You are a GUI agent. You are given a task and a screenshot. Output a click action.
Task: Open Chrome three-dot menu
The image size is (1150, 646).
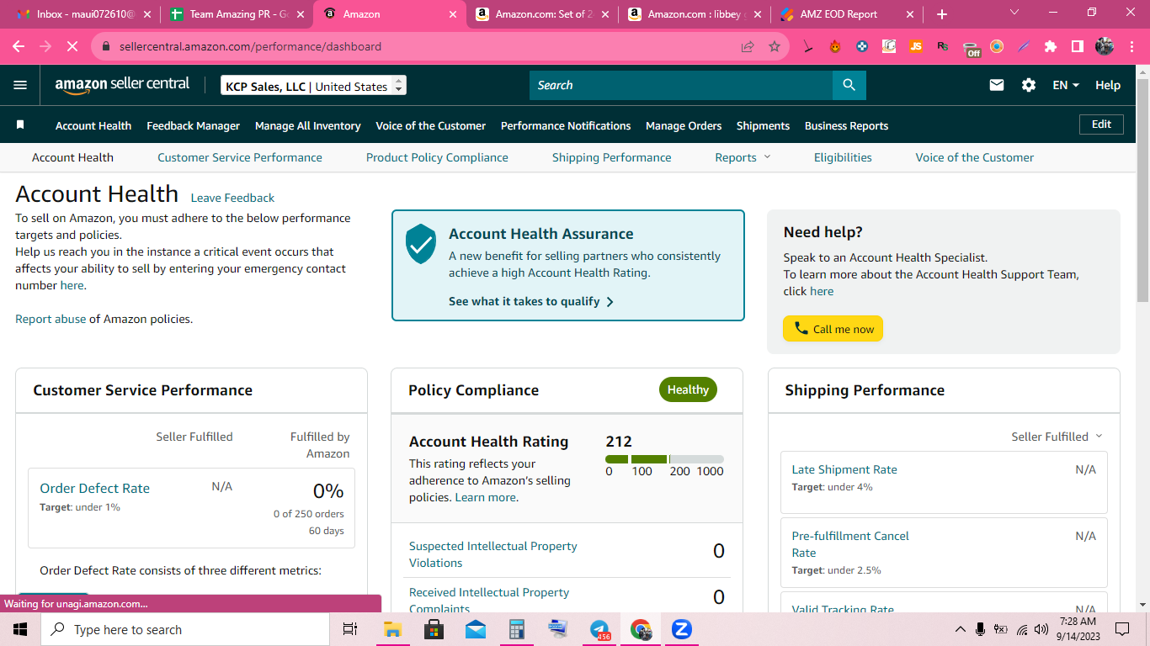1131,46
